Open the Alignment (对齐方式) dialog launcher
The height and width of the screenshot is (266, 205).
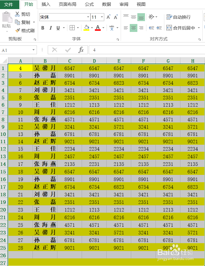point(199,39)
